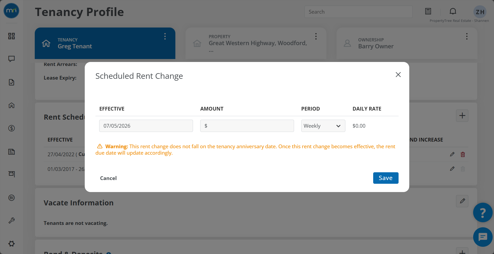Open the wrench tools sidebar icon
The height and width of the screenshot is (254, 494).
11,221
